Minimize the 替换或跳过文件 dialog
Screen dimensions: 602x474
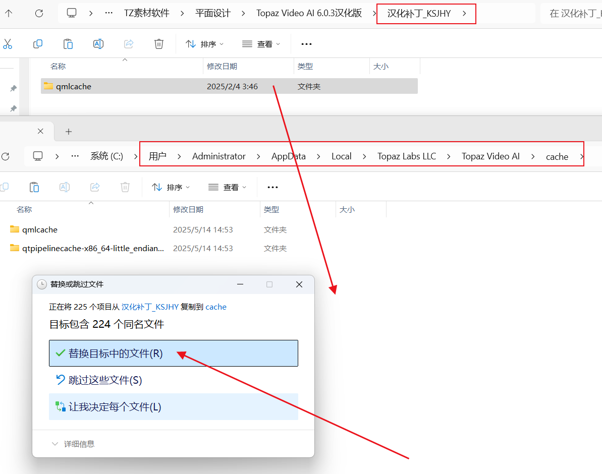pos(240,284)
